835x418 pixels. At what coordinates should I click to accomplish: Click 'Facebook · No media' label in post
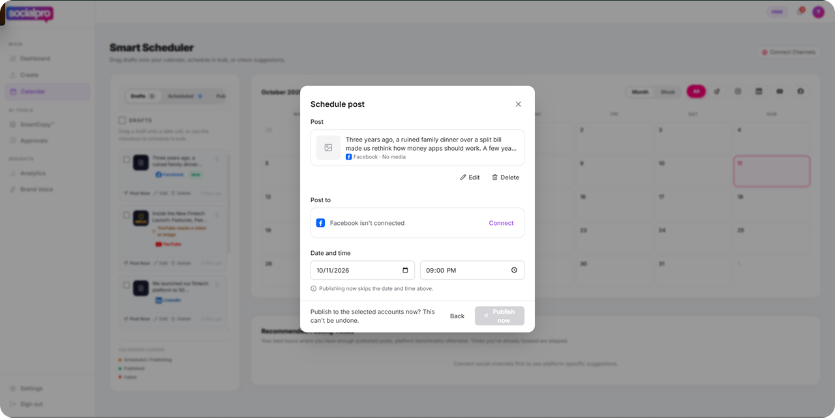point(376,157)
